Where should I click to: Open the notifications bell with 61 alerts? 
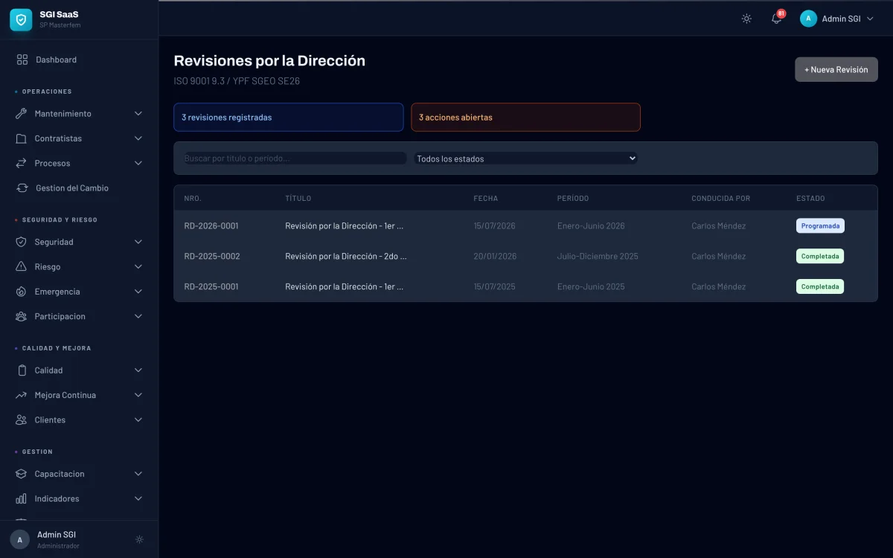pos(775,18)
